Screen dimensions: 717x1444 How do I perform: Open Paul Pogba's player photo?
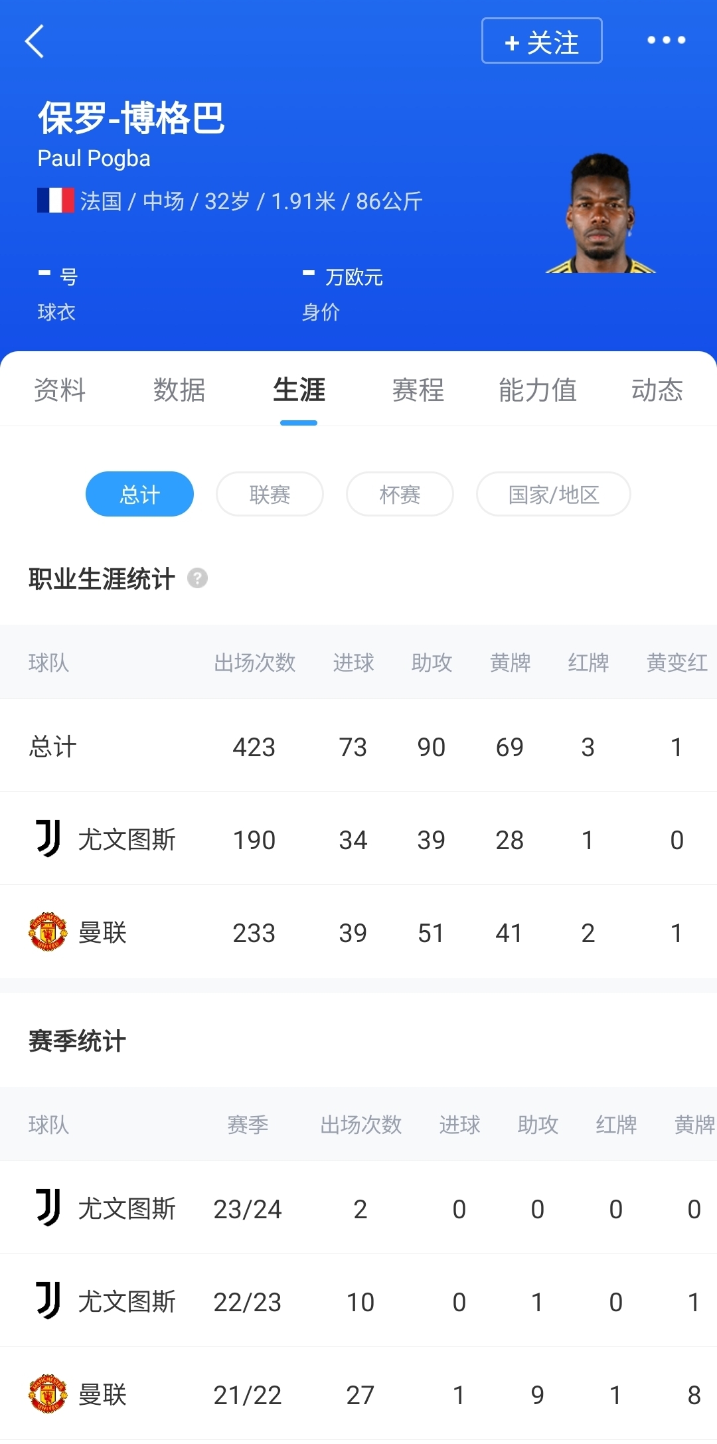(x=601, y=214)
